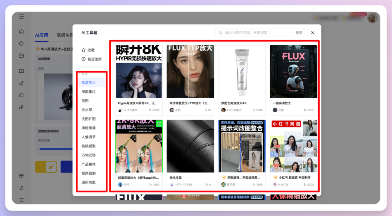Focus the AI应用名称 search input field

pyautogui.click(x=256, y=33)
